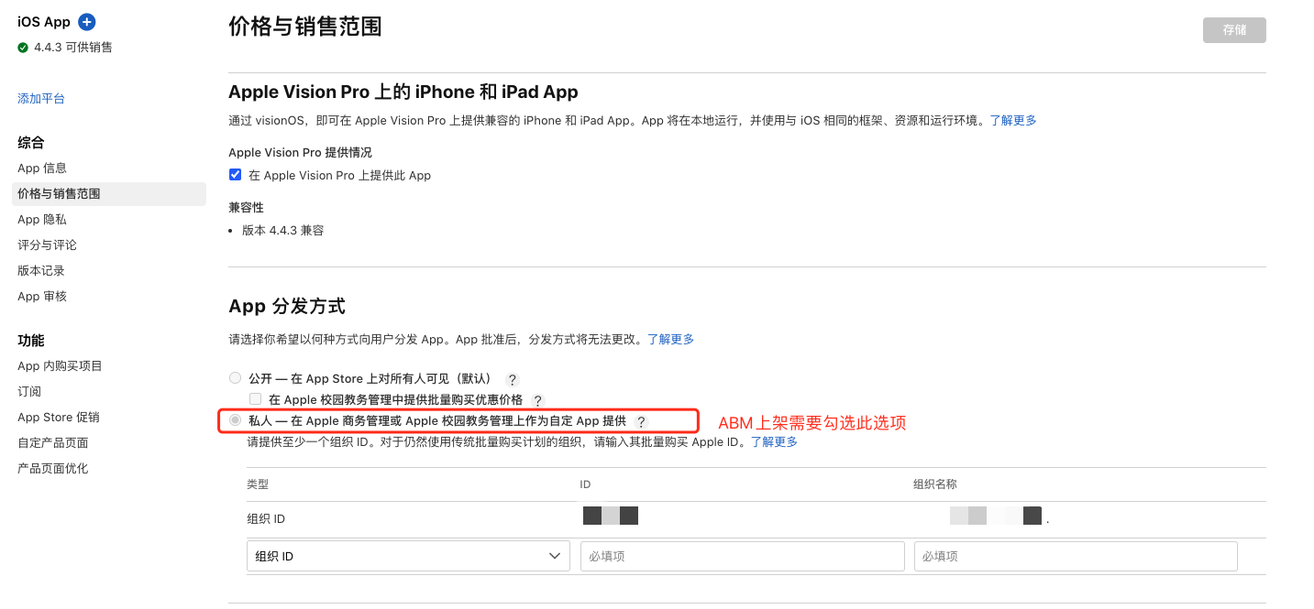1314x609 pixels.
Task: Open the 组织 ID type dropdown
Action: pos(408,556)
